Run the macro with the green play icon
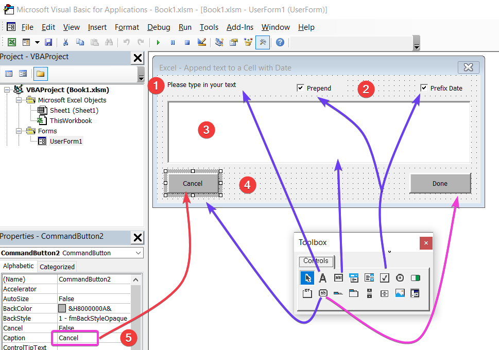Screen dimensions: 499x350 (158, 42)
